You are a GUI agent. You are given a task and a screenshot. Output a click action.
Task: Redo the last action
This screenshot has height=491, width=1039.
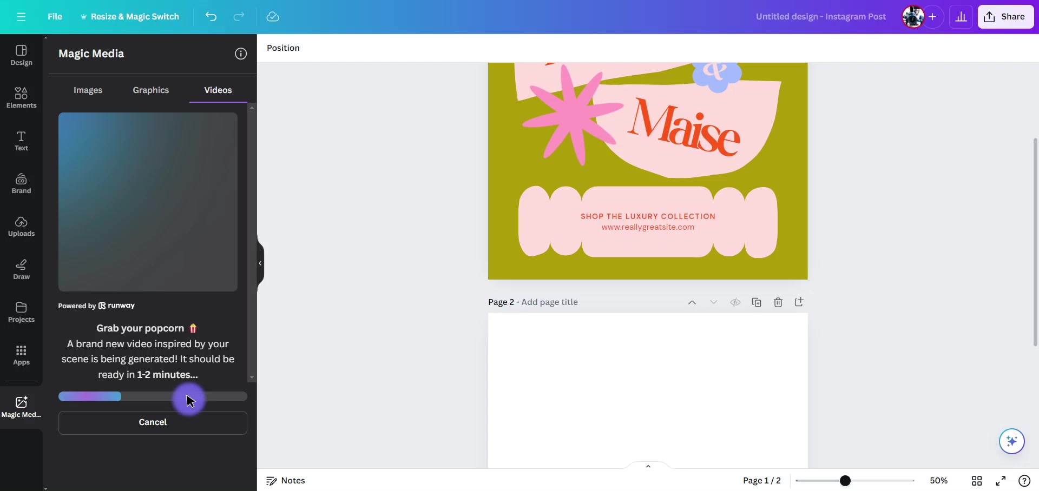coord(239,17)
